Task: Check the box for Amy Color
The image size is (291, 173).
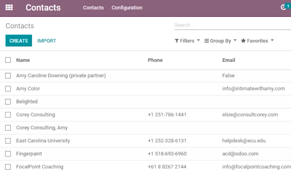Action: (8, 89)
